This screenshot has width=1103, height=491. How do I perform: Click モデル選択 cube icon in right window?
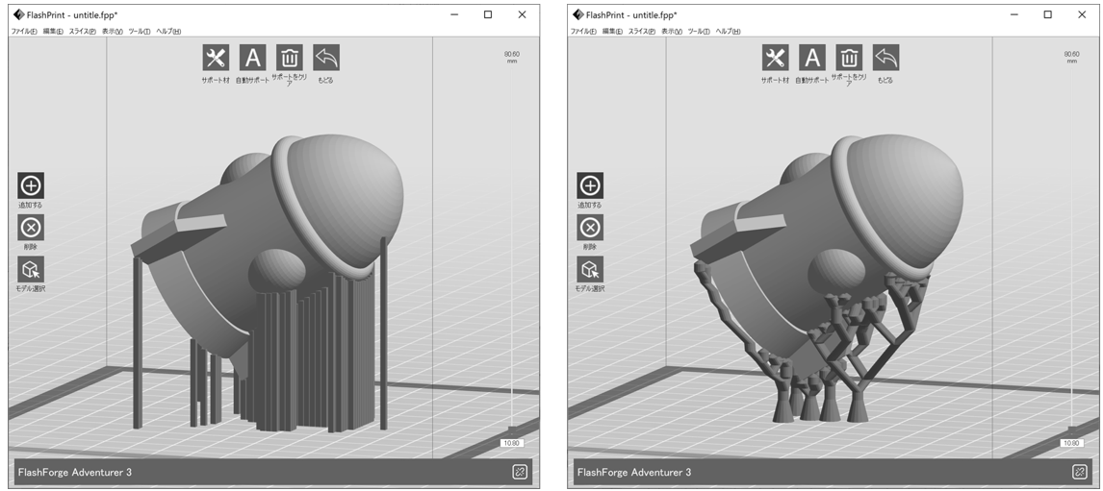[590, 270]
